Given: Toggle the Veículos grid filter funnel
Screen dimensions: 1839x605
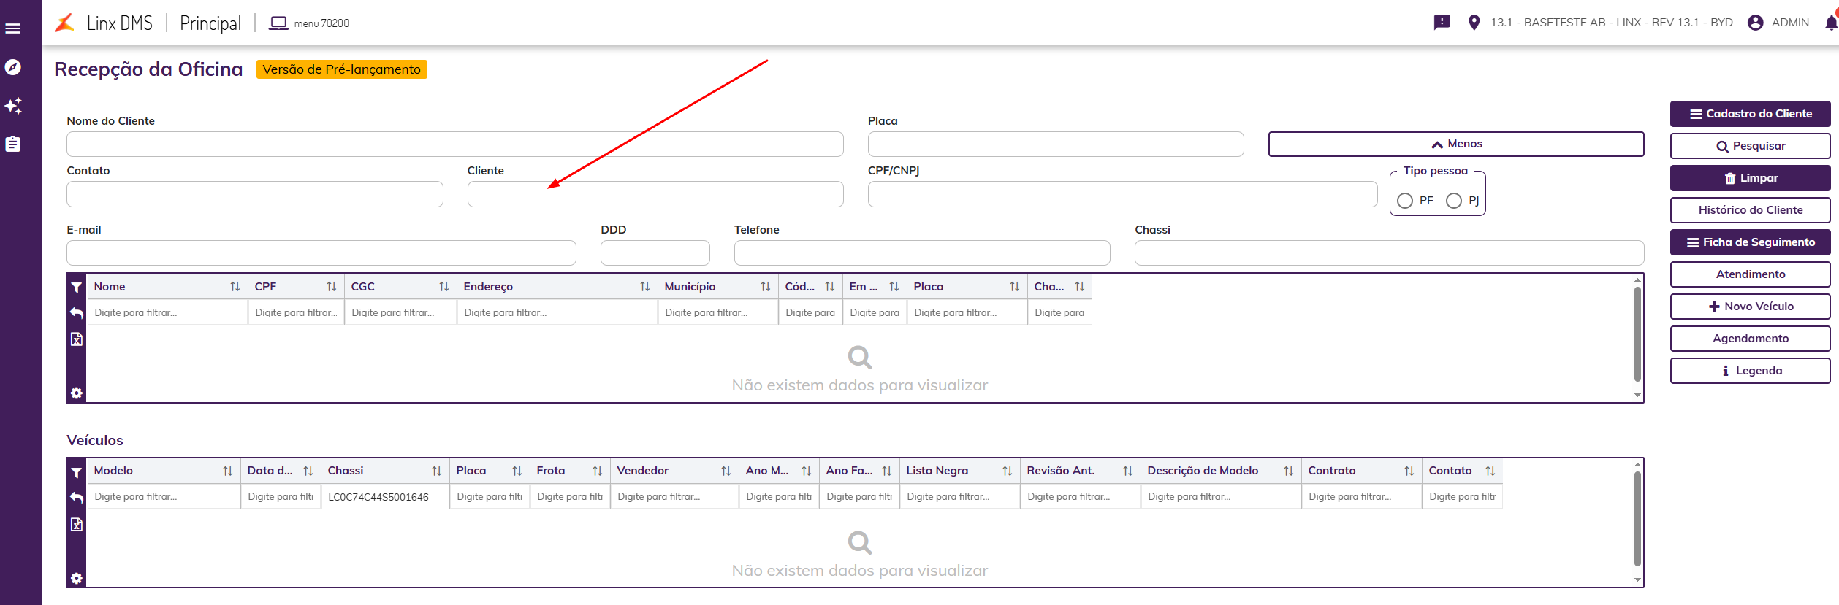Looking at the screenshot, I should coord(77,472).
